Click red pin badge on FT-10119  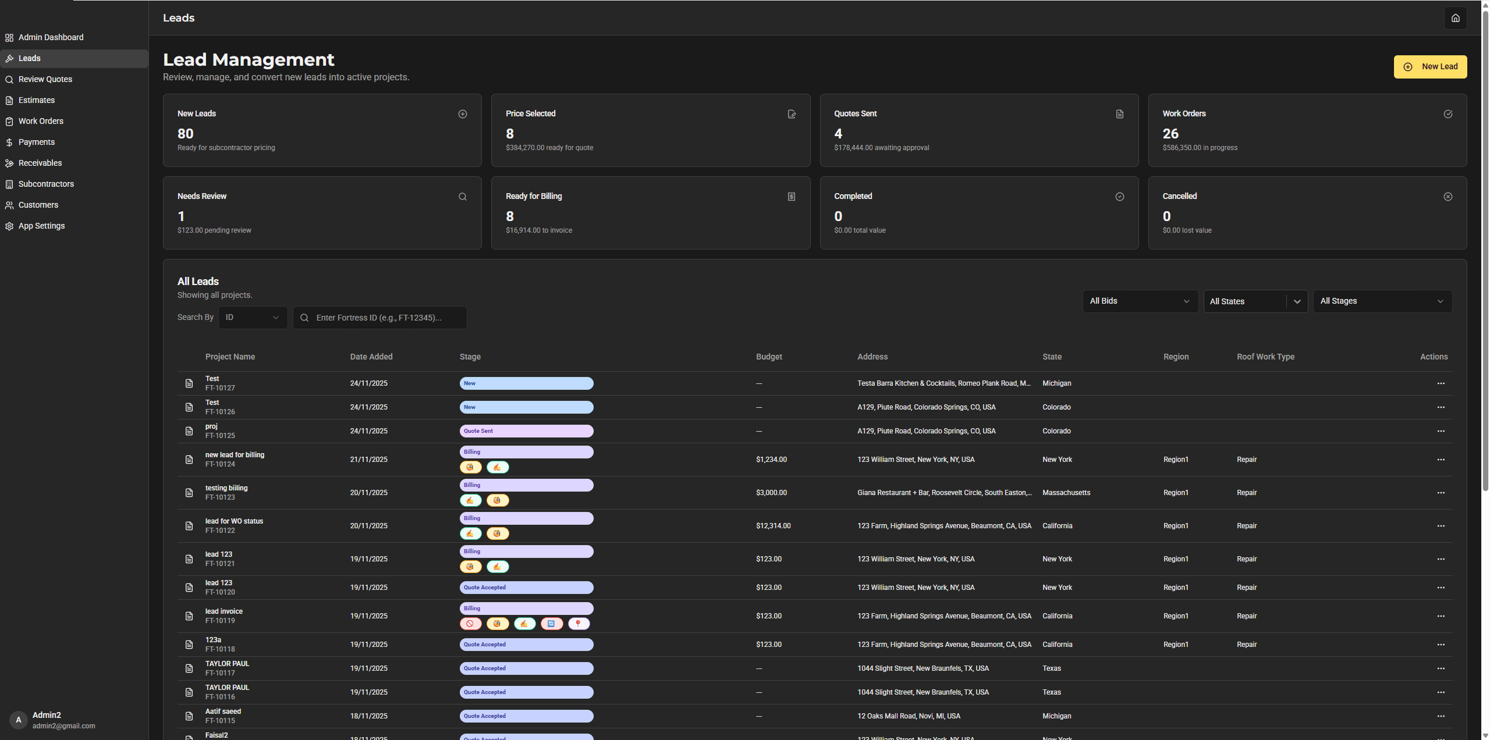(579, 624)
